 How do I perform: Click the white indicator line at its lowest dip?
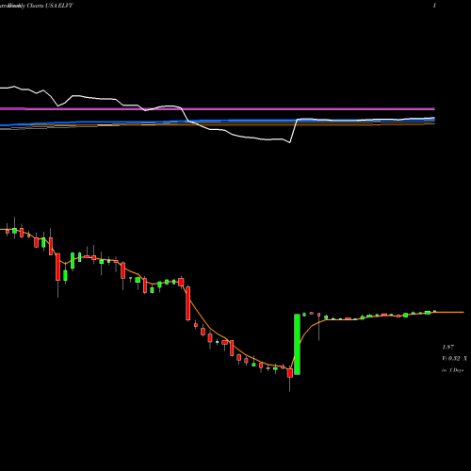289,142
